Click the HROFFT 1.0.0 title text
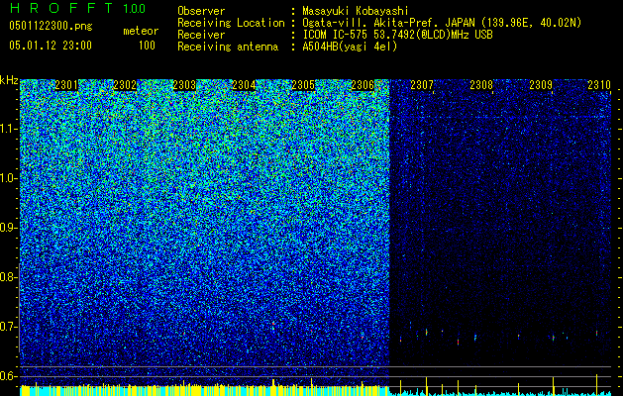This screenshot has height=396, width=623. point(77,8)
